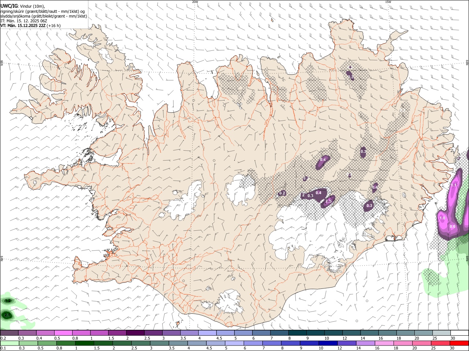Click the 1.2 value on the green patch
Image resolution: width=469 pixels, height=351 pixels.
point(7,301)
